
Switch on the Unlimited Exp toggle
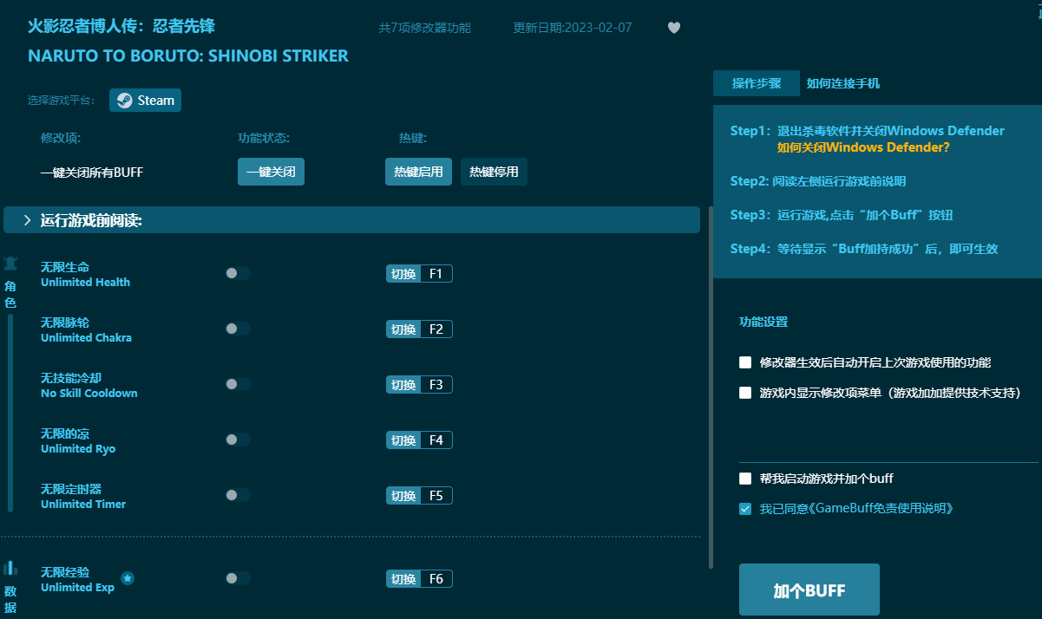click(238, 578)
